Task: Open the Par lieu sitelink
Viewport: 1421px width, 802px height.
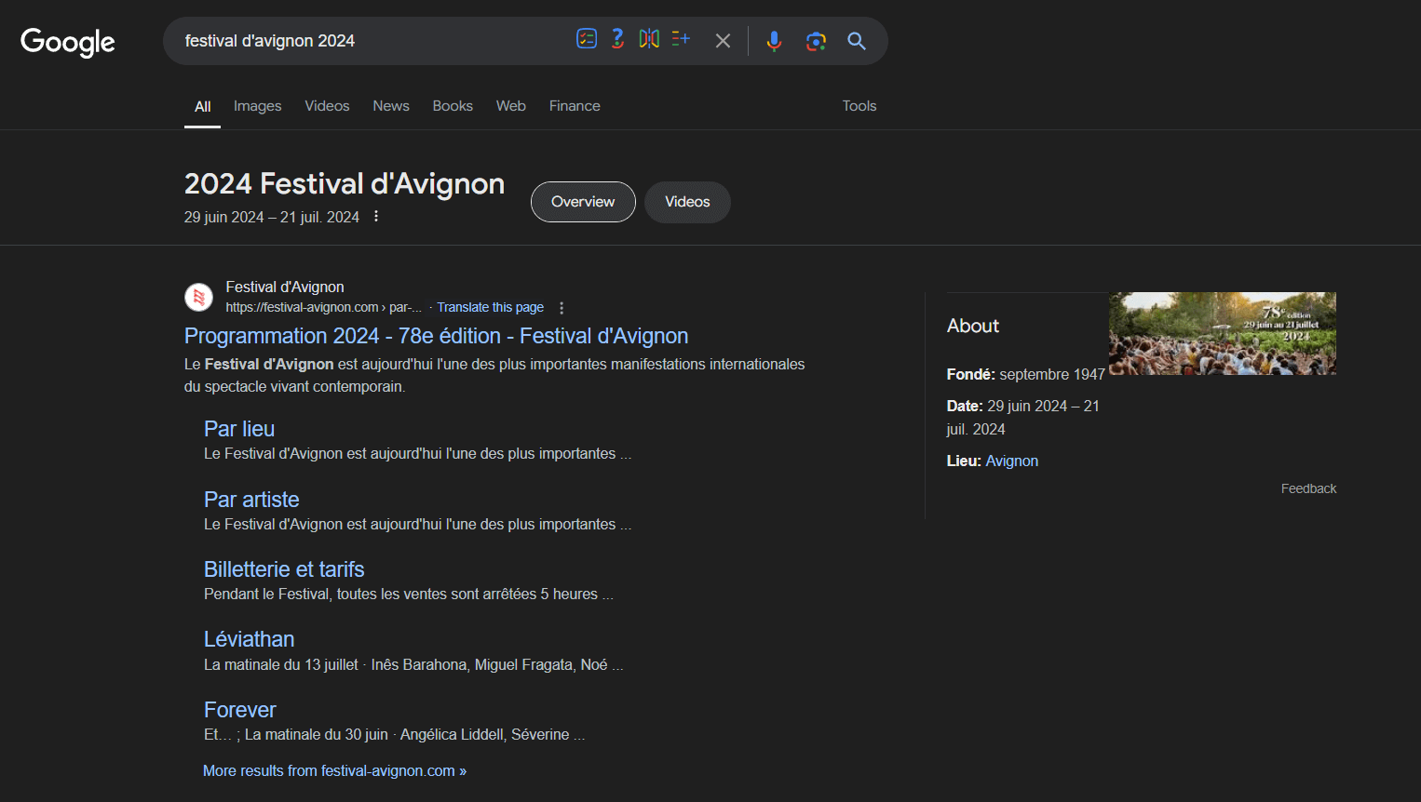Action: 239,429
